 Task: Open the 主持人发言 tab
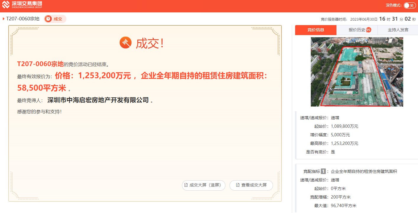[398, 30]
